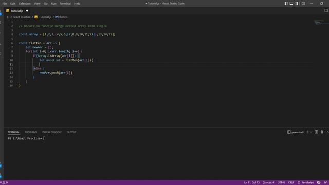Open the terminal launch profile dropdown arrow
Viewport: 329px width, 185px height.
[311, 132]
